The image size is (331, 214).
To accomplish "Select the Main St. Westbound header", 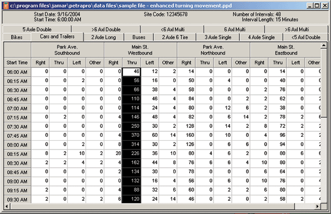I will pos(140,50).
